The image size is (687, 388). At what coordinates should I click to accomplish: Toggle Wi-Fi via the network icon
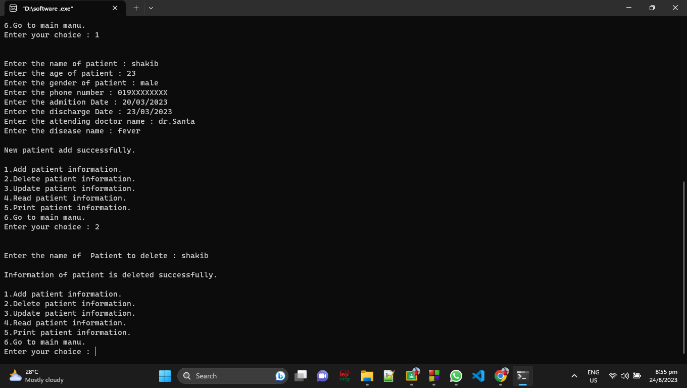(613, 375)
